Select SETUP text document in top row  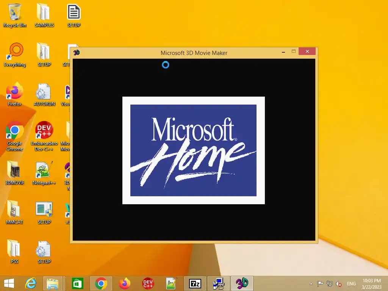74,15
